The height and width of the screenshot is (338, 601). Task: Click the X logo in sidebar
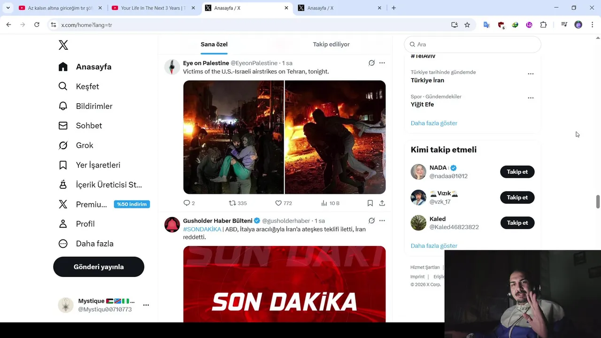[x=63, y=45]
